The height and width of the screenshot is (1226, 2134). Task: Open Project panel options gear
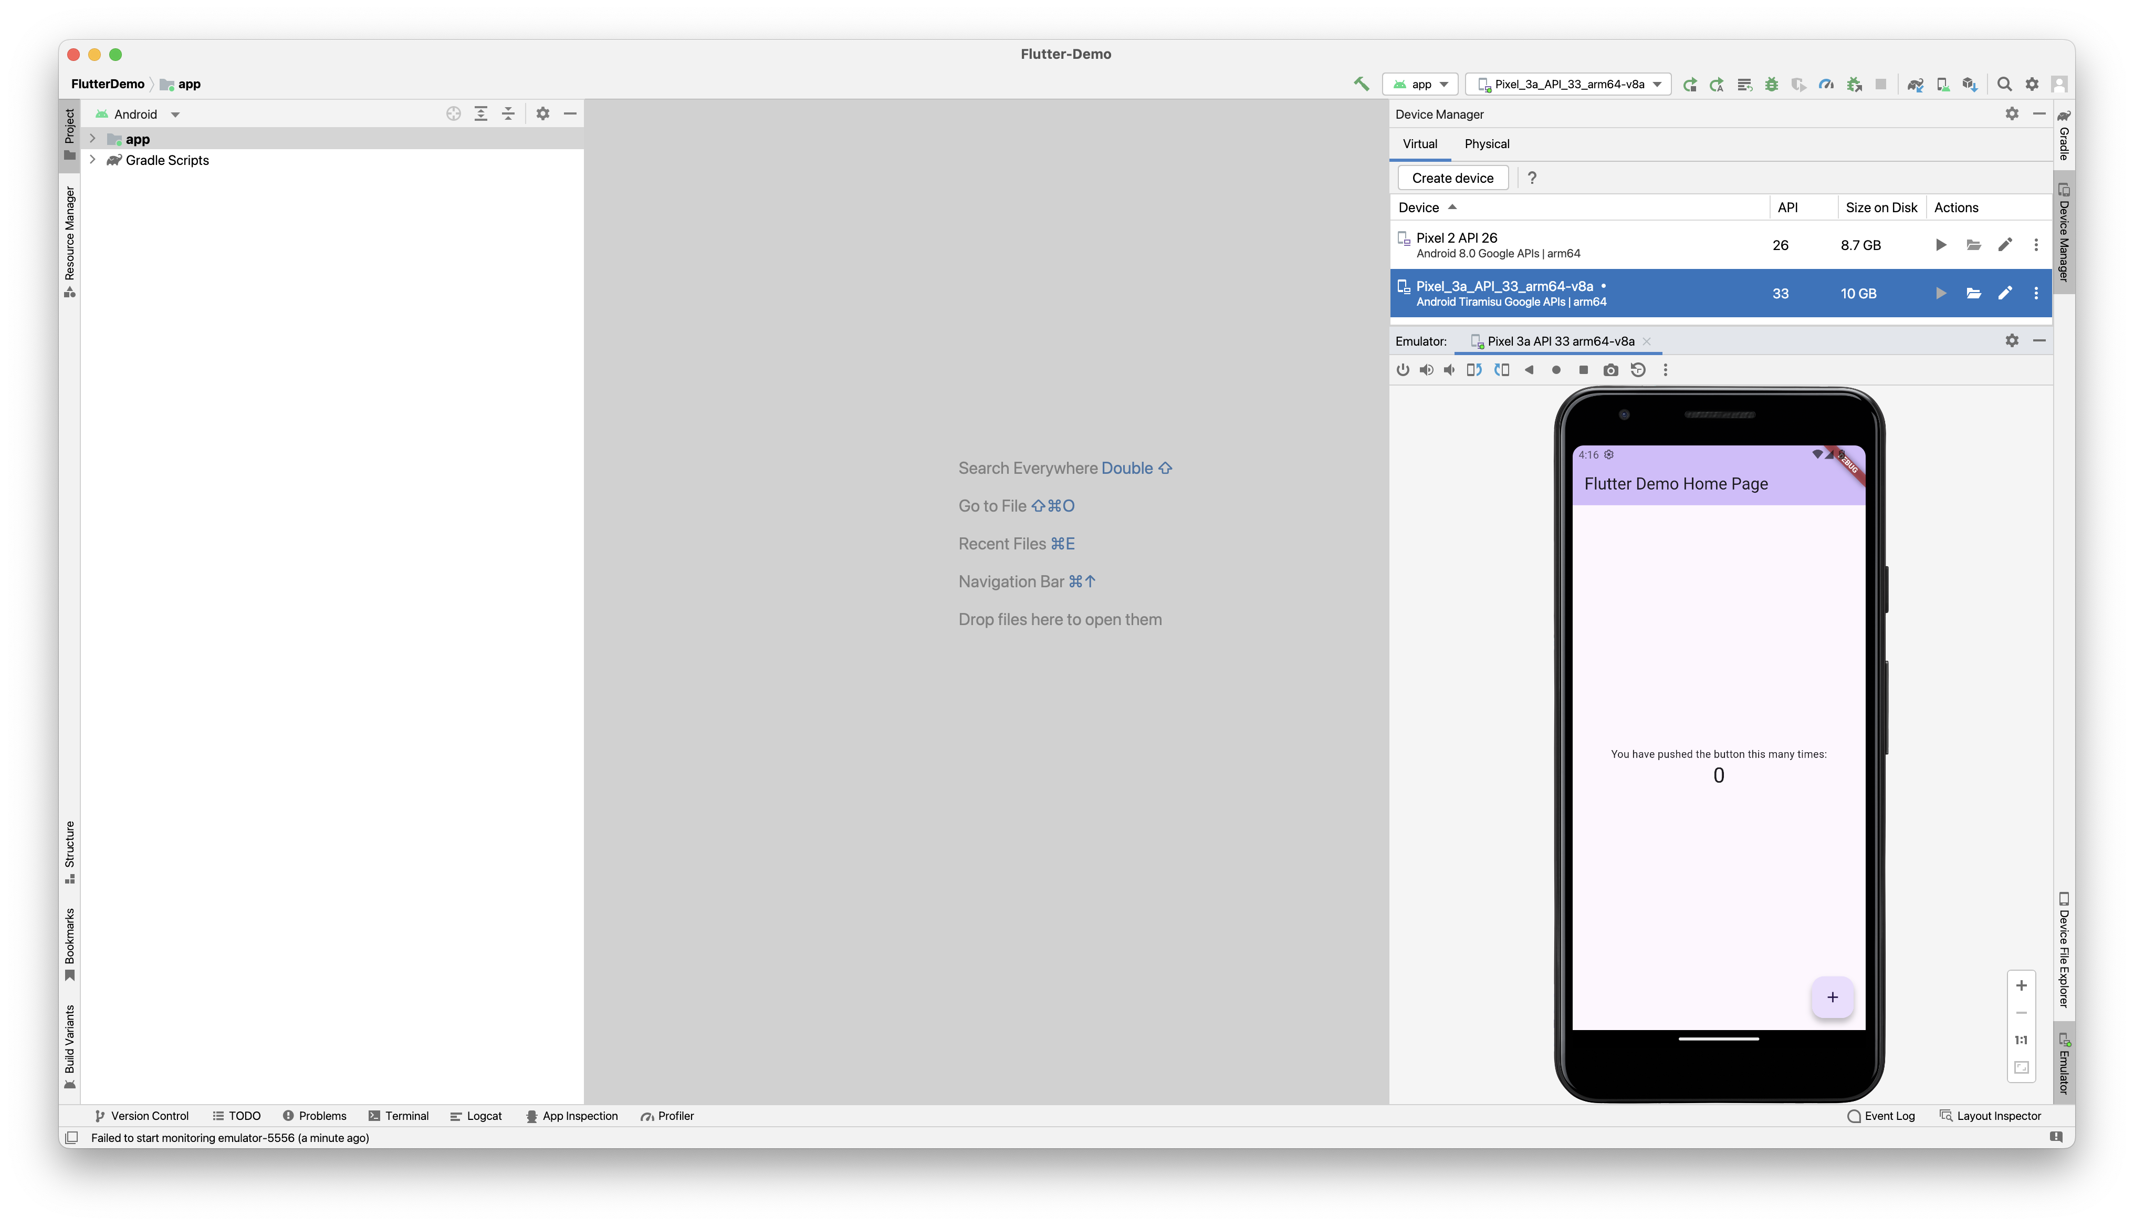(x=543, y=113)
